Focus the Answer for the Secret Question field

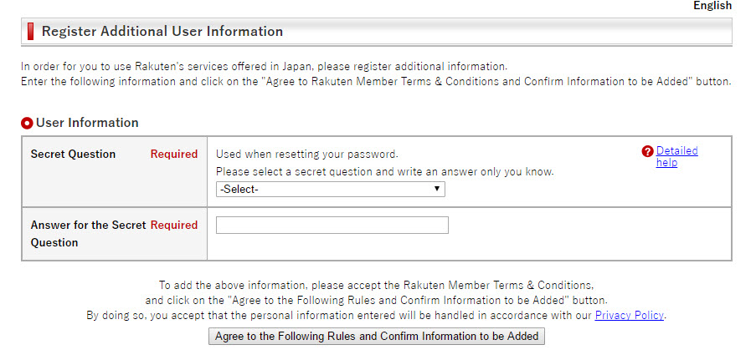pos(332,226)
